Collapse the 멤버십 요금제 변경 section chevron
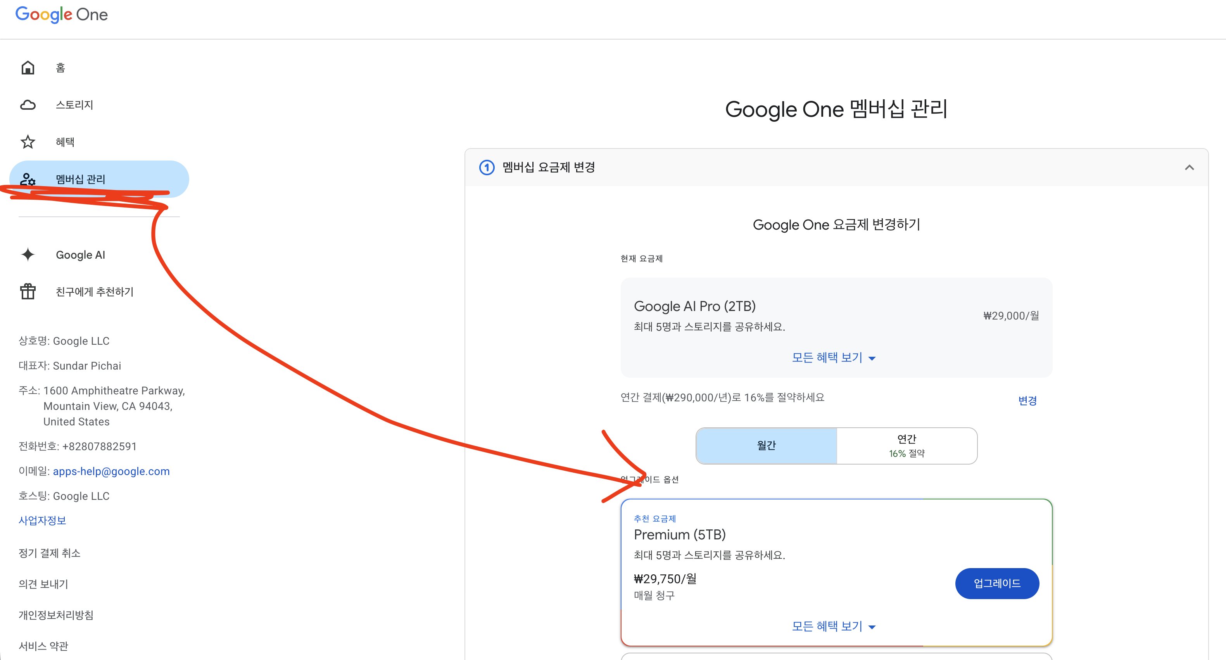This screenshot has height=660, width=1226. coord(1189,168)
